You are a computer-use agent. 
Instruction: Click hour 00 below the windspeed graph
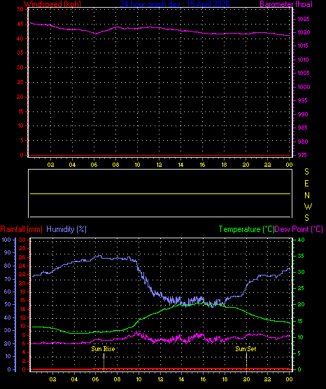pos(289,165)
